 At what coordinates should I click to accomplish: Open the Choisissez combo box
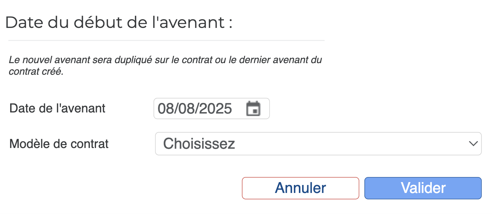[x=318, y=144]
